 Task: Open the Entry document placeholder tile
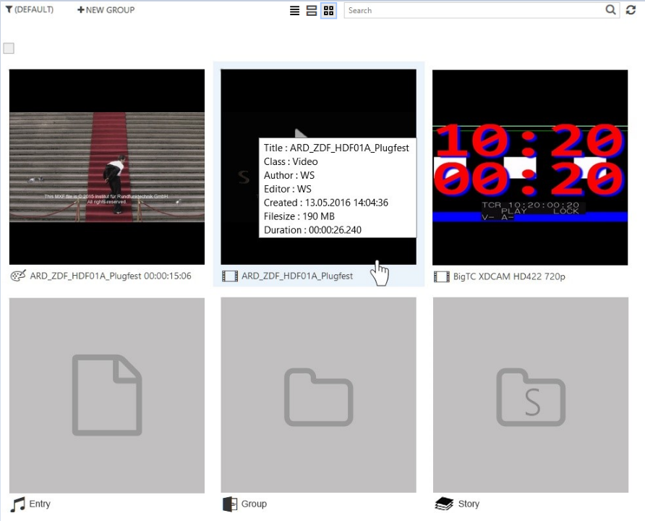tap(107, 395)
